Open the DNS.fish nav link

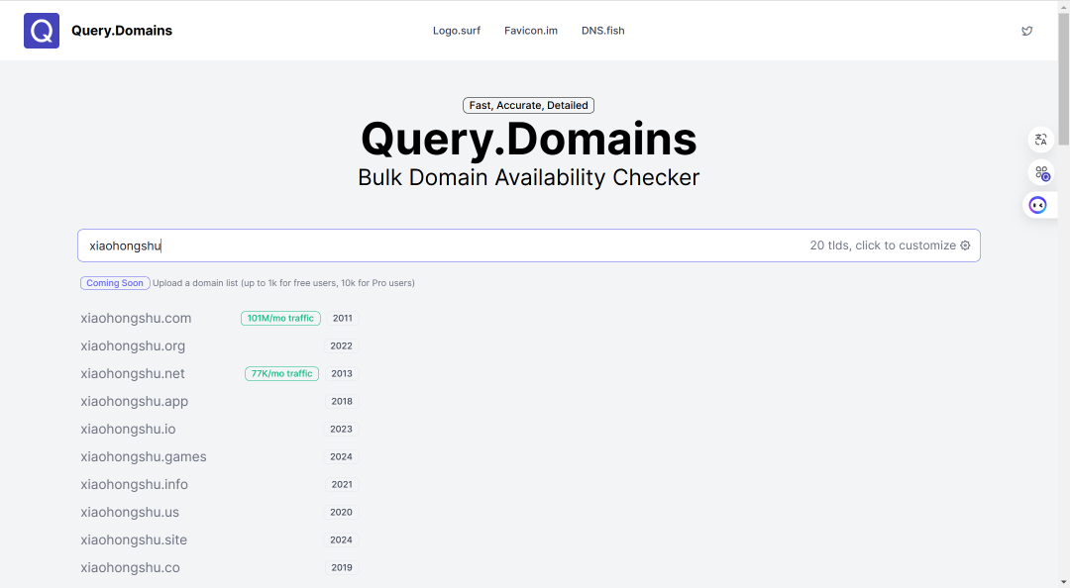(x=602, y=31)
